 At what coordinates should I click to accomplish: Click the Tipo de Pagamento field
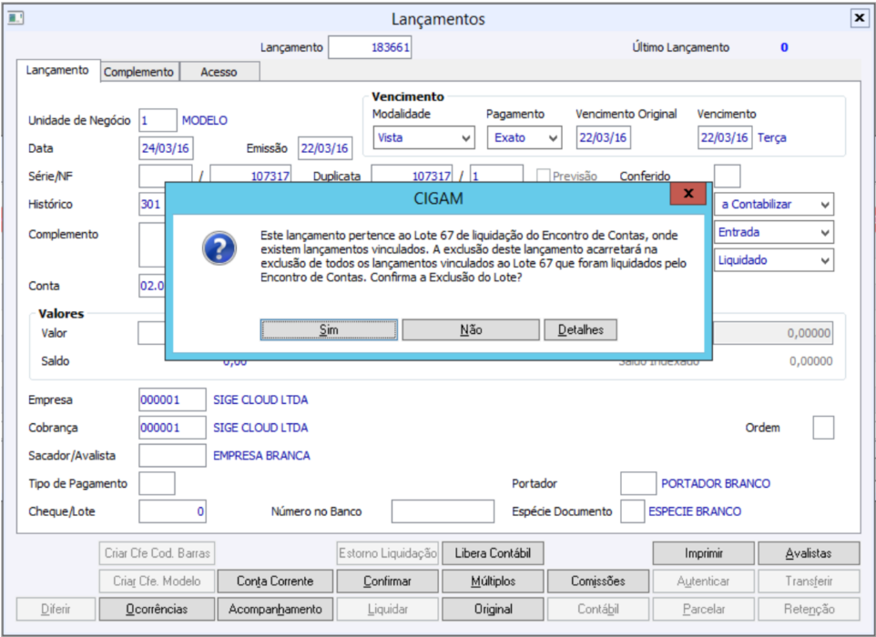click(157, 483)
